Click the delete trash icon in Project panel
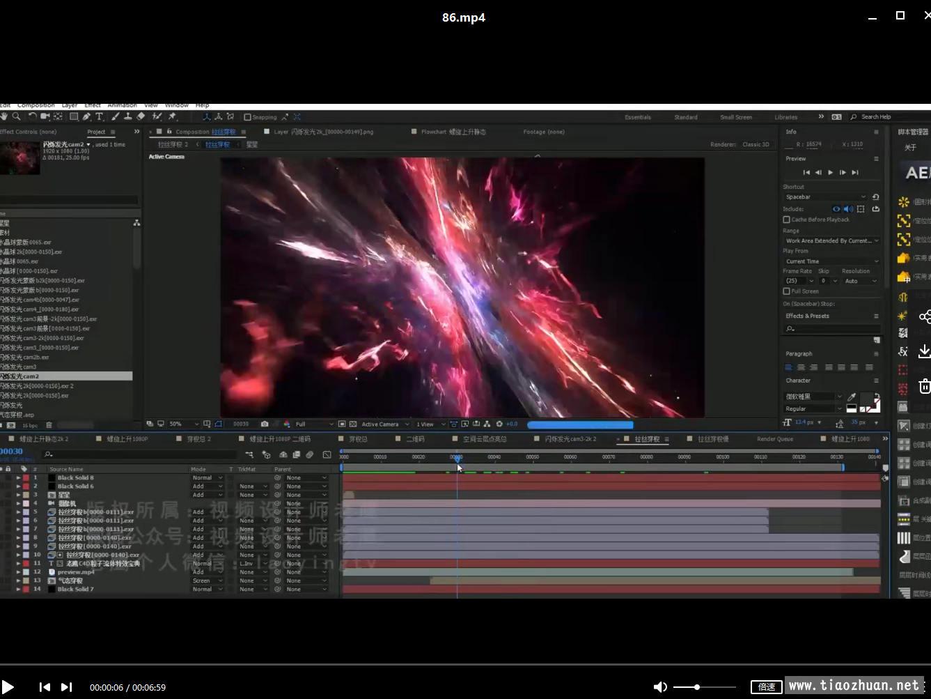Screen dimensions: 931x699 pyautogui.click(x=49, y=425)
